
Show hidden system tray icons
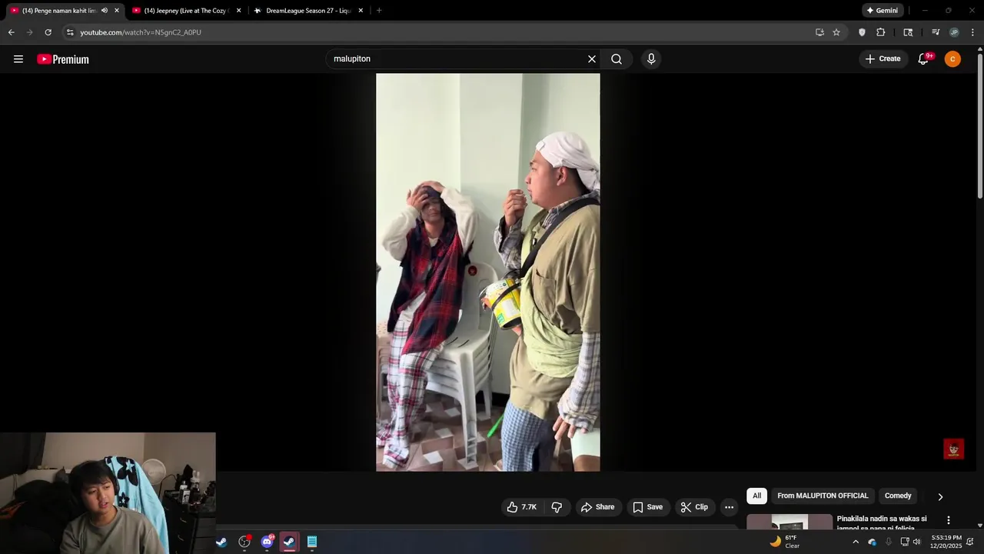click(856, 542)
